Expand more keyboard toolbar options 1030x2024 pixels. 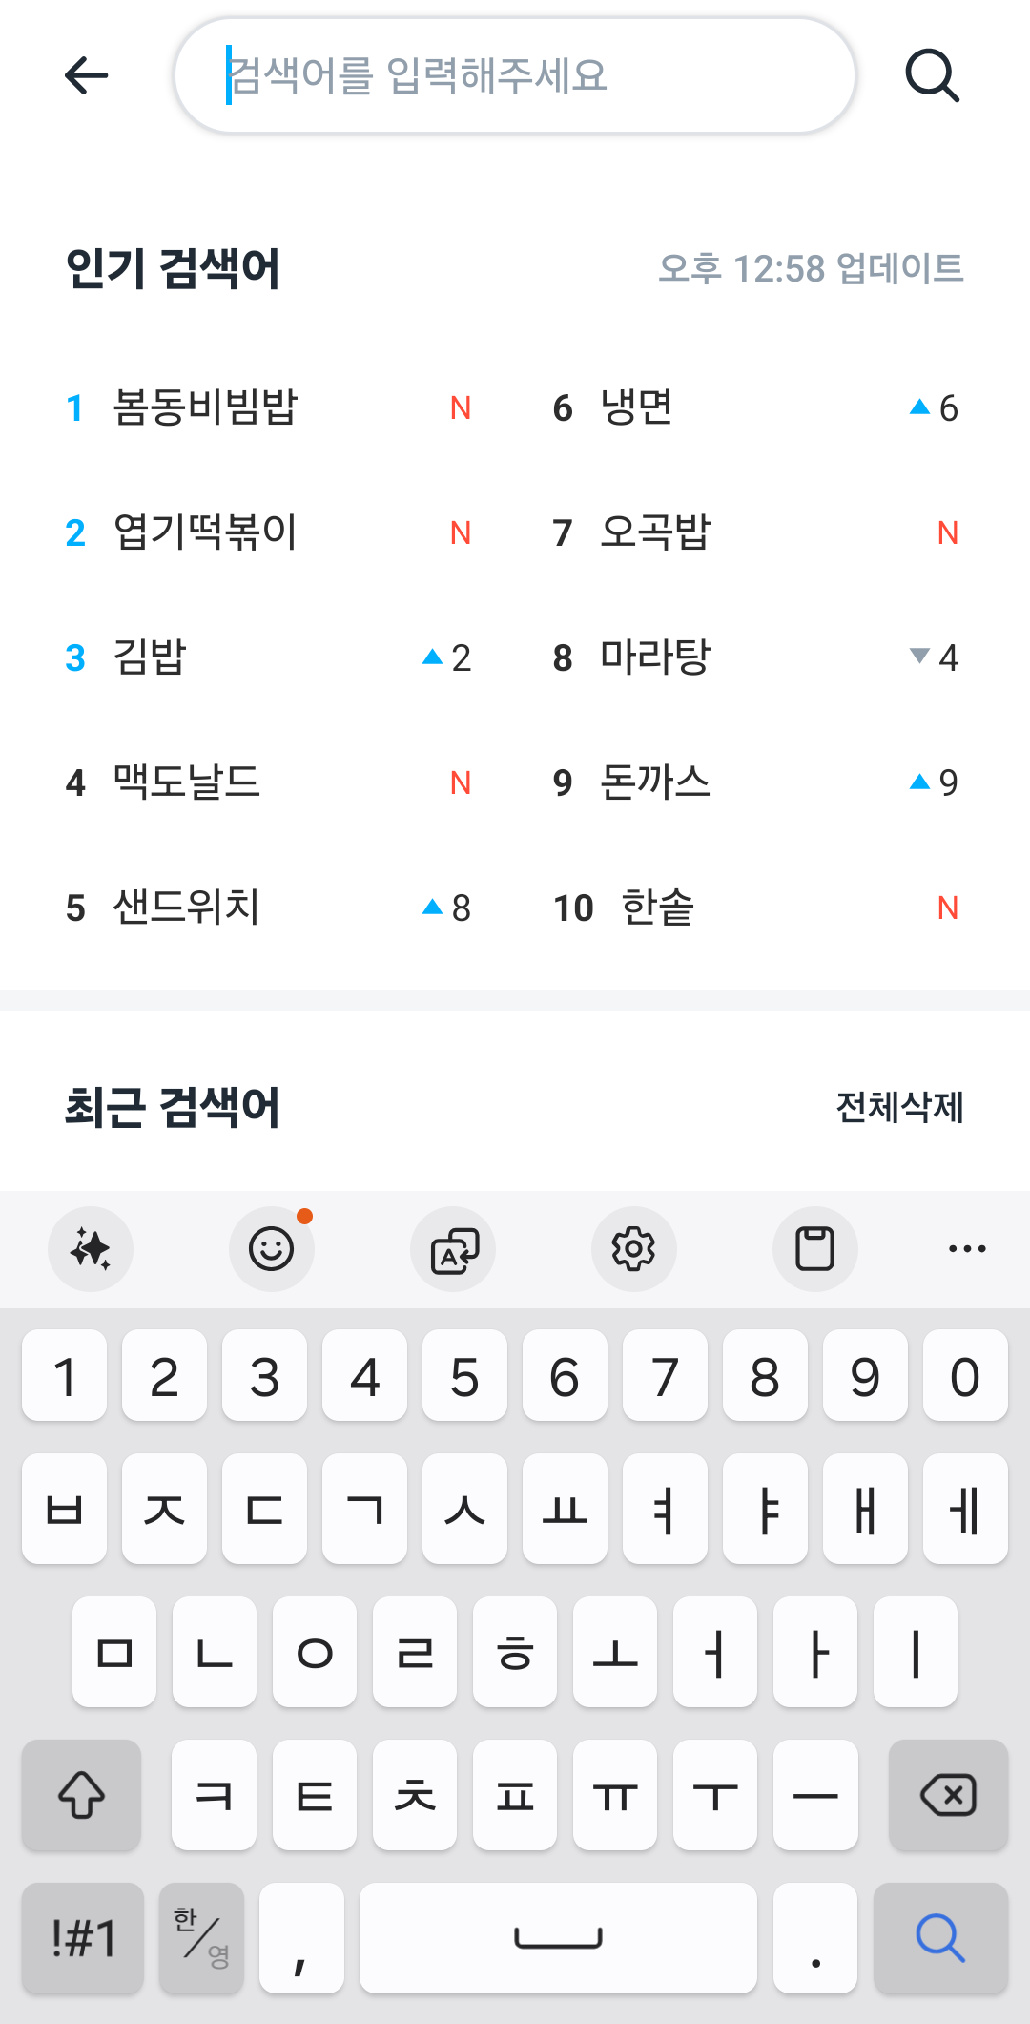click(967, 1248)
